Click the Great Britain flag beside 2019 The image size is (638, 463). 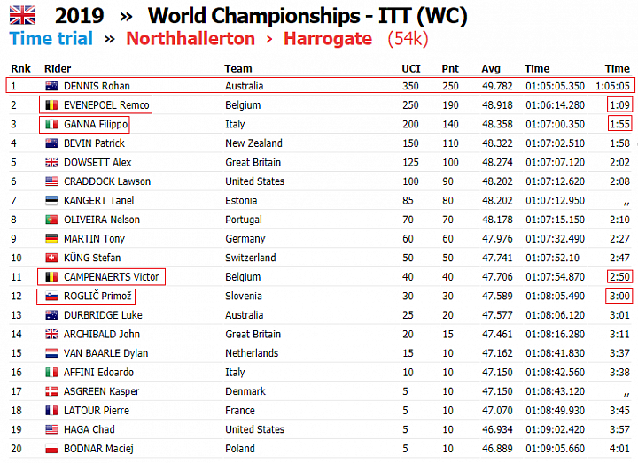coord(22,15)
